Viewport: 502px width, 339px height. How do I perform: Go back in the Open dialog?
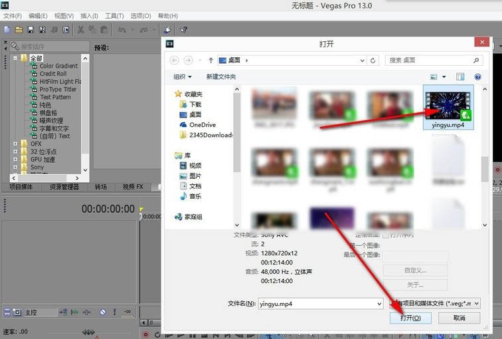(174, 60)
